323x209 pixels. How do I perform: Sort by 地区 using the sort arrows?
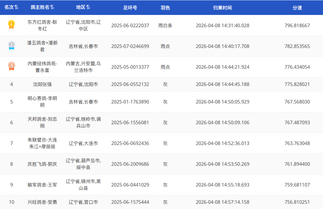click(88, 7)
